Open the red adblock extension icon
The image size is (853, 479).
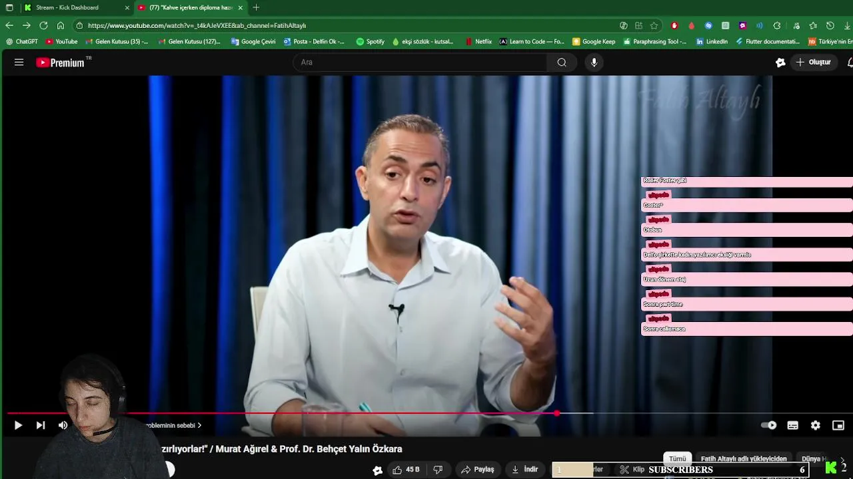click(x=674, y=25)
